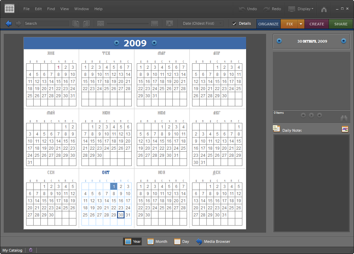Switch to the FIX tab
354x254 pixels.
[x=290, y=24]
